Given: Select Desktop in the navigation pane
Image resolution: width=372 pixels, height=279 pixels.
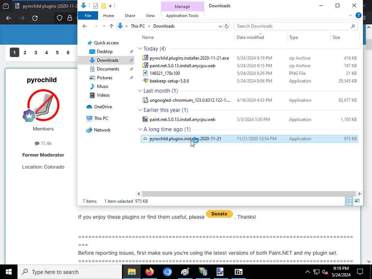Looking at the screenshot, I should tap(105, 52).
